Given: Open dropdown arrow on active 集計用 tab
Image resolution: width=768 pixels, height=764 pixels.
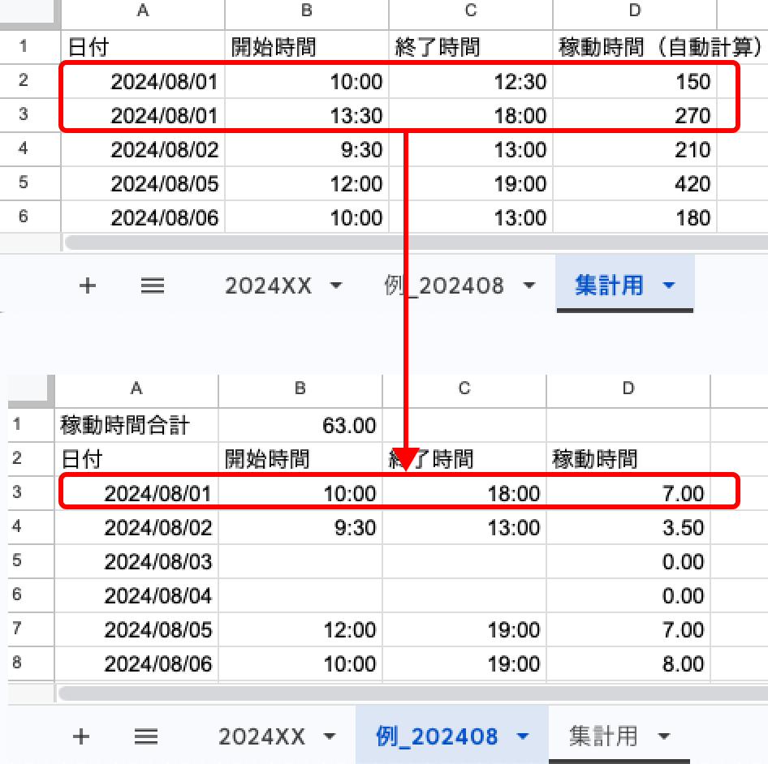Looking at the screenshot, I should click(669, 285).
